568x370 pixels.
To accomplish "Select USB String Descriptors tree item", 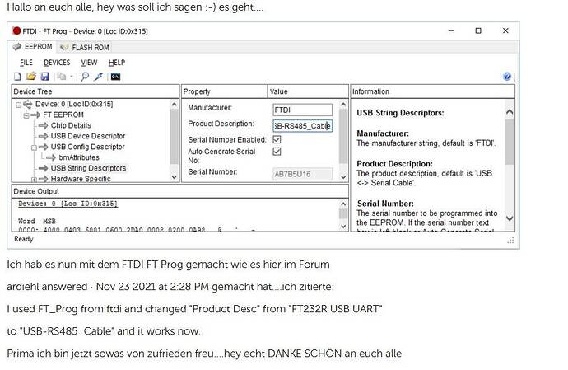I will [x=88, y=168].
